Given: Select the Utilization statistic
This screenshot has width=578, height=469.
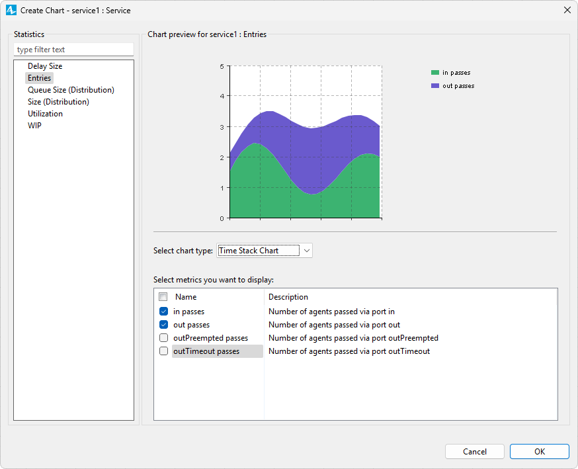Looking at the screenshot, I should point(45,114).
